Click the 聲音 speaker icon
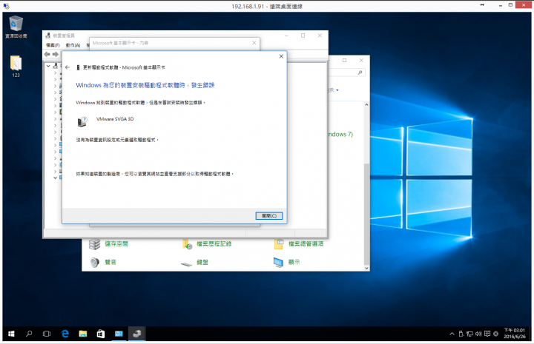This screenshot has width=534, height=344. 95,262
